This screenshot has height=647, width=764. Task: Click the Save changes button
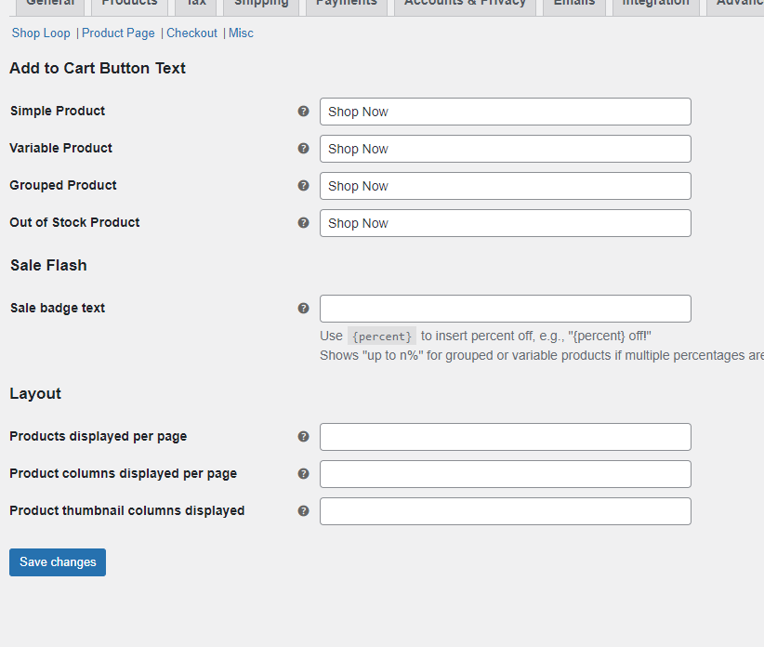(58, 562)
